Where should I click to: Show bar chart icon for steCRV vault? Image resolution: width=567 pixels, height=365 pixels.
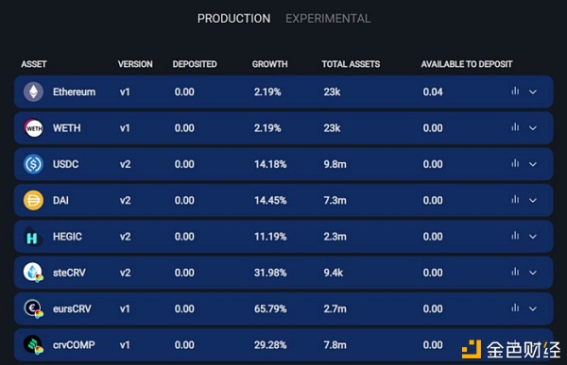point(515,272)
